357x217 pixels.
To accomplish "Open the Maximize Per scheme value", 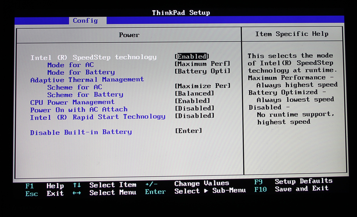I will (203, 86).
